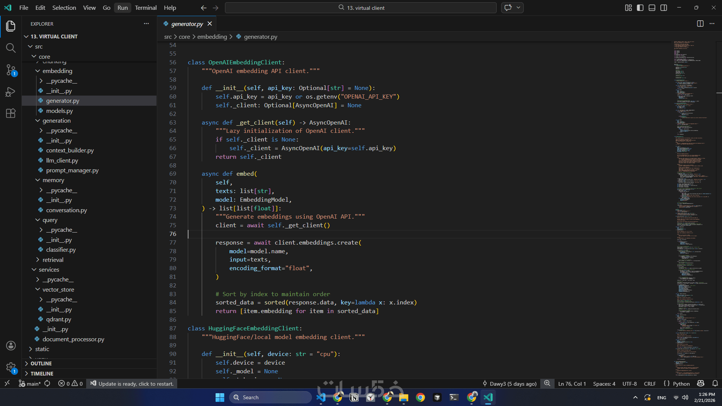This screenshot has height=406, width=722.
Task: Open the Terminal menu
Action: coord(145,8)
